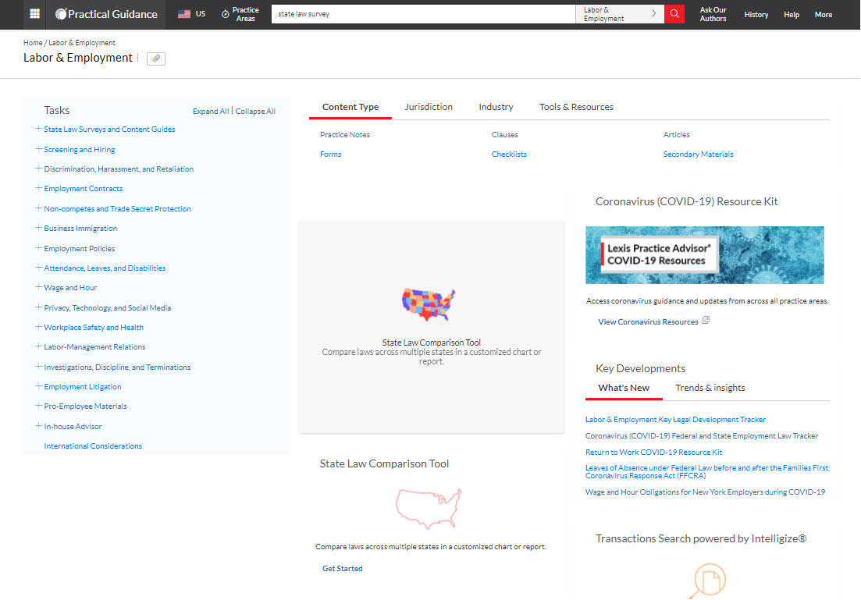Expand Non-competes and Trade Secret Protection

pyautogui.click(x=38, y=208)
